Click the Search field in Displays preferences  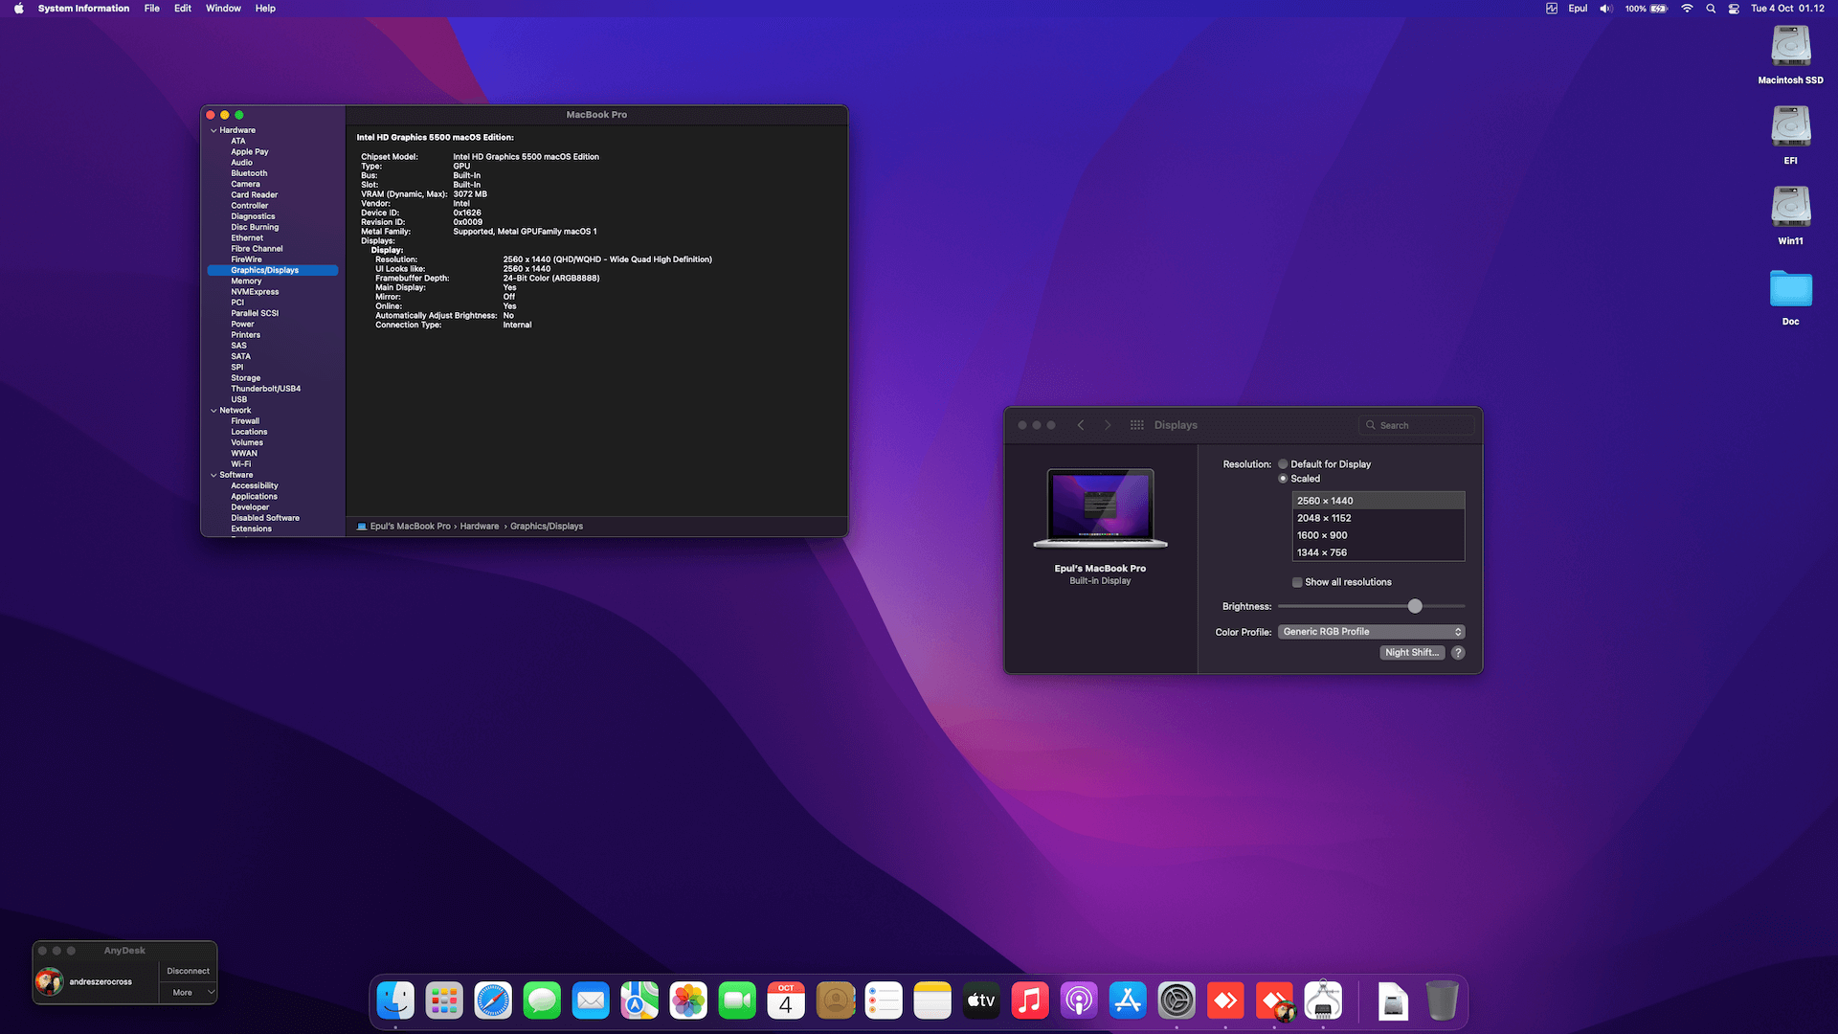point(1417,425)
